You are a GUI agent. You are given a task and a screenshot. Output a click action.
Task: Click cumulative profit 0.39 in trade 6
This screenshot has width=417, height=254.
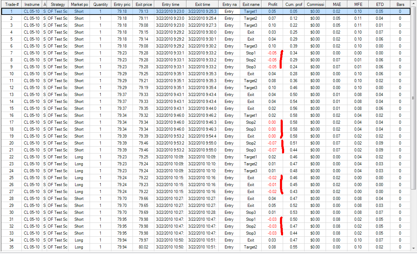point(294,46)
